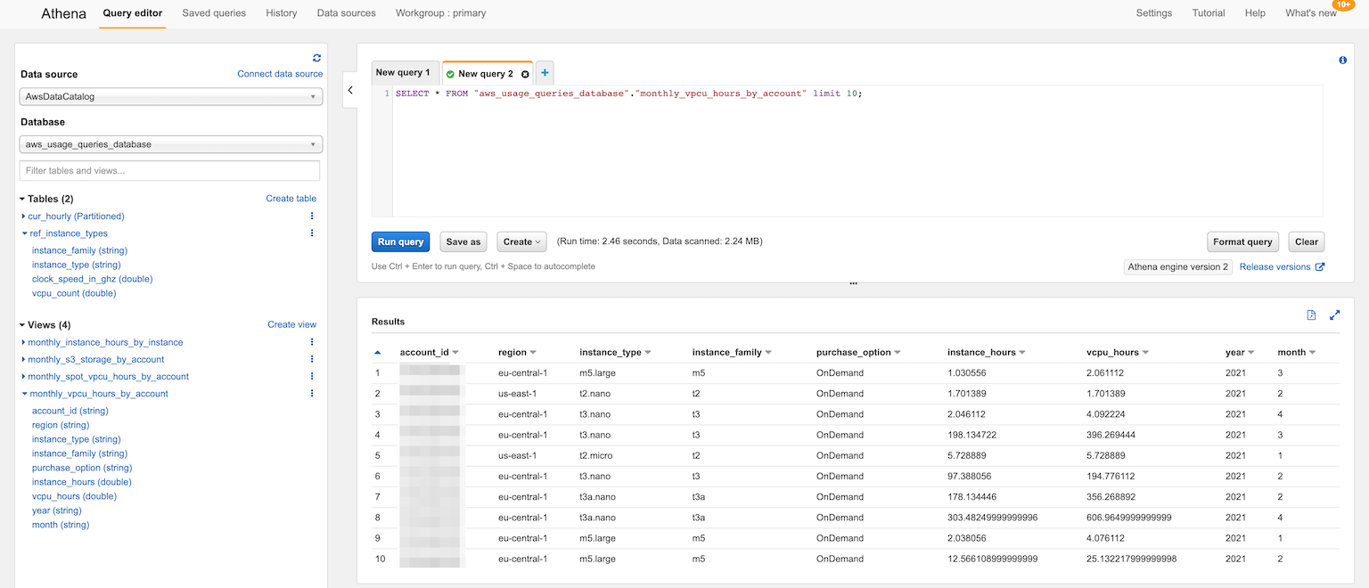Click the Create table link
This screenshot has width=1369, height=588.
coord(291,199)
